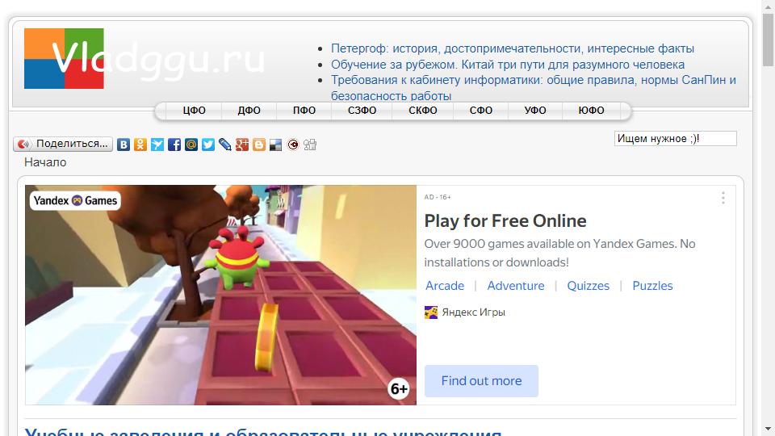Share on Google Plus icon
This screenshot has width=775, height=436.
coord(242,145)
